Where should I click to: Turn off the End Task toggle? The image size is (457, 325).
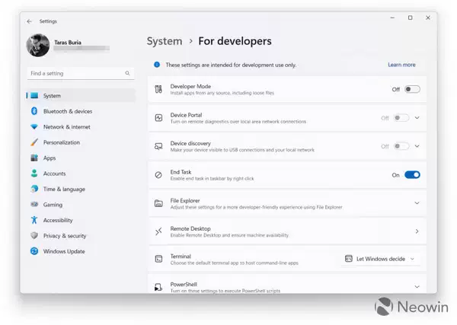click(x=412, y=175)
